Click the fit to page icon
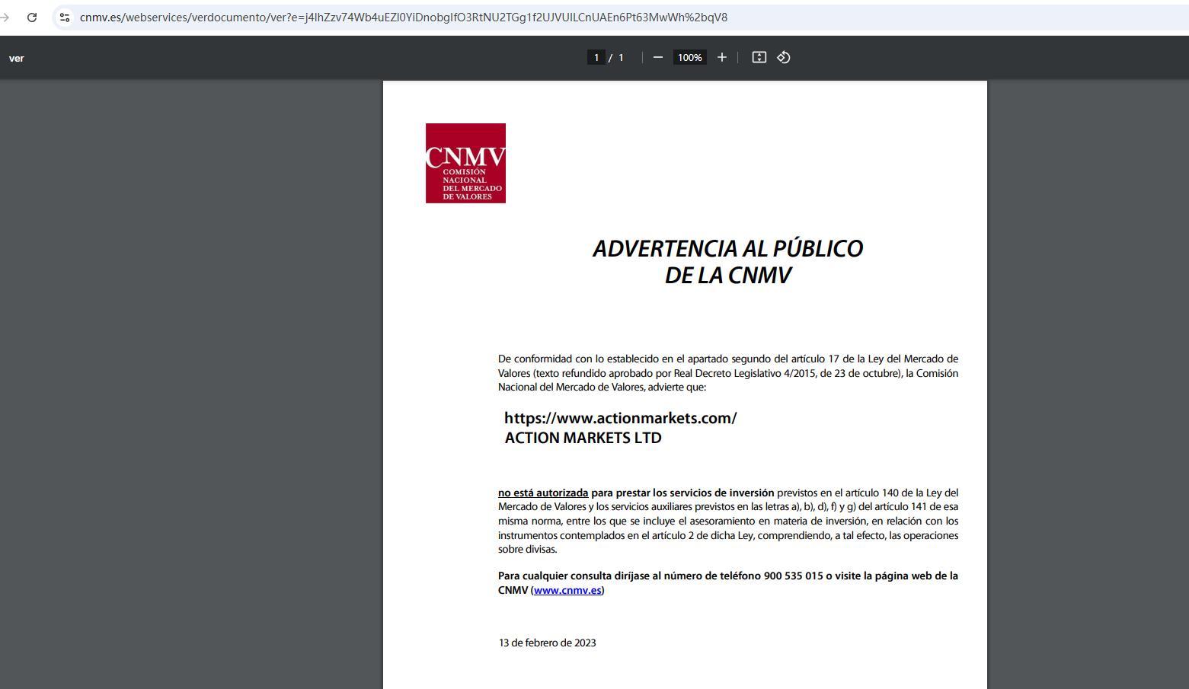 tap(759, 57)
